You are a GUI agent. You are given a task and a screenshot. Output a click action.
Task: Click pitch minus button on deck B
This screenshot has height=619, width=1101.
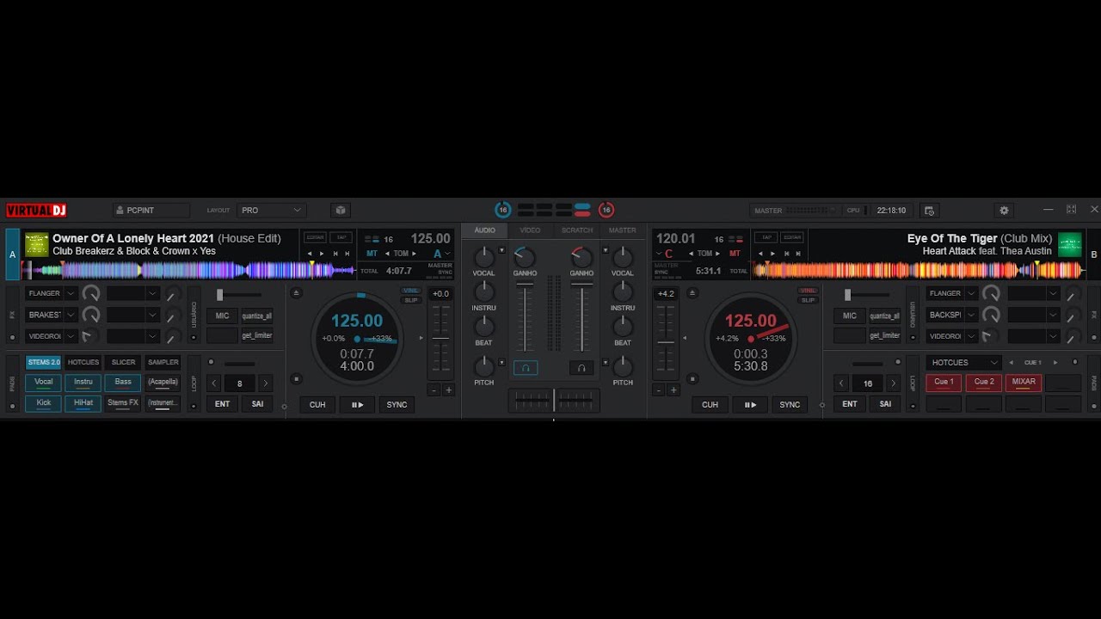pos(659,390)
